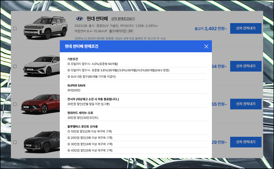Select the HEV 한정 installment rate line

118,70
